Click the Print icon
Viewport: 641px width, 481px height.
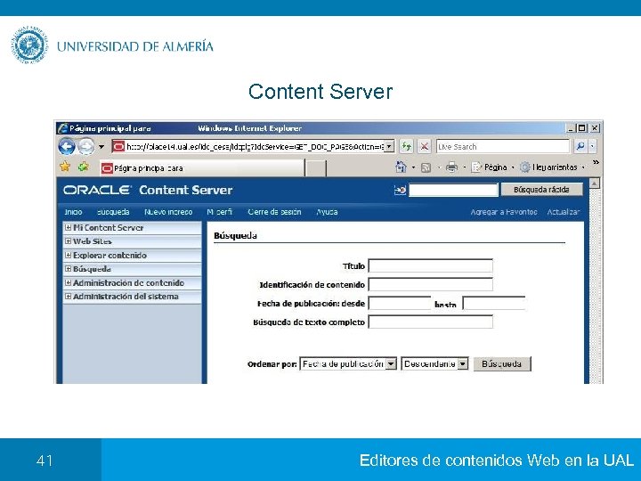[x=451, y=167]
